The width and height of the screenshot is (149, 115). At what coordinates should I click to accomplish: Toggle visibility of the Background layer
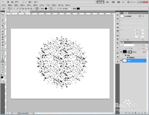[121, 61]
